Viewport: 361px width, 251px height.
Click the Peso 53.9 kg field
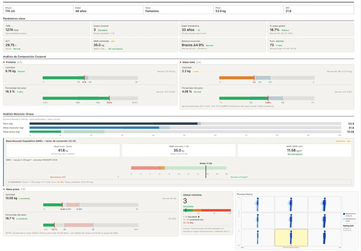click(x=249, y=10)
